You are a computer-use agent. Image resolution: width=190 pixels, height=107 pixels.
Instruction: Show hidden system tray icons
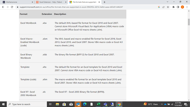coord(162,104)
